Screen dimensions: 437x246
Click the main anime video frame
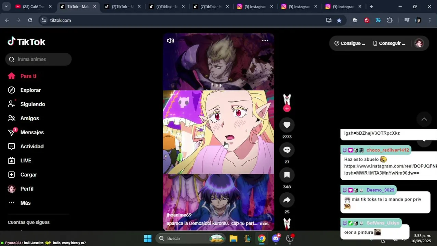[x=218, y=132]
